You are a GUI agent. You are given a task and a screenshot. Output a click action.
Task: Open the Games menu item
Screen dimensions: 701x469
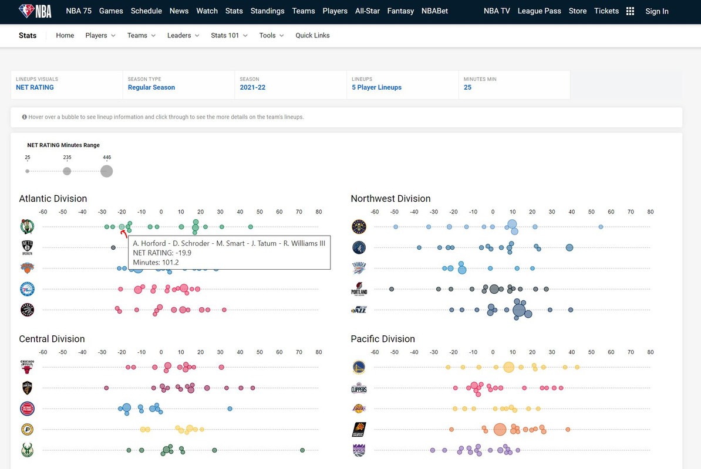click(x=111, y=11)
